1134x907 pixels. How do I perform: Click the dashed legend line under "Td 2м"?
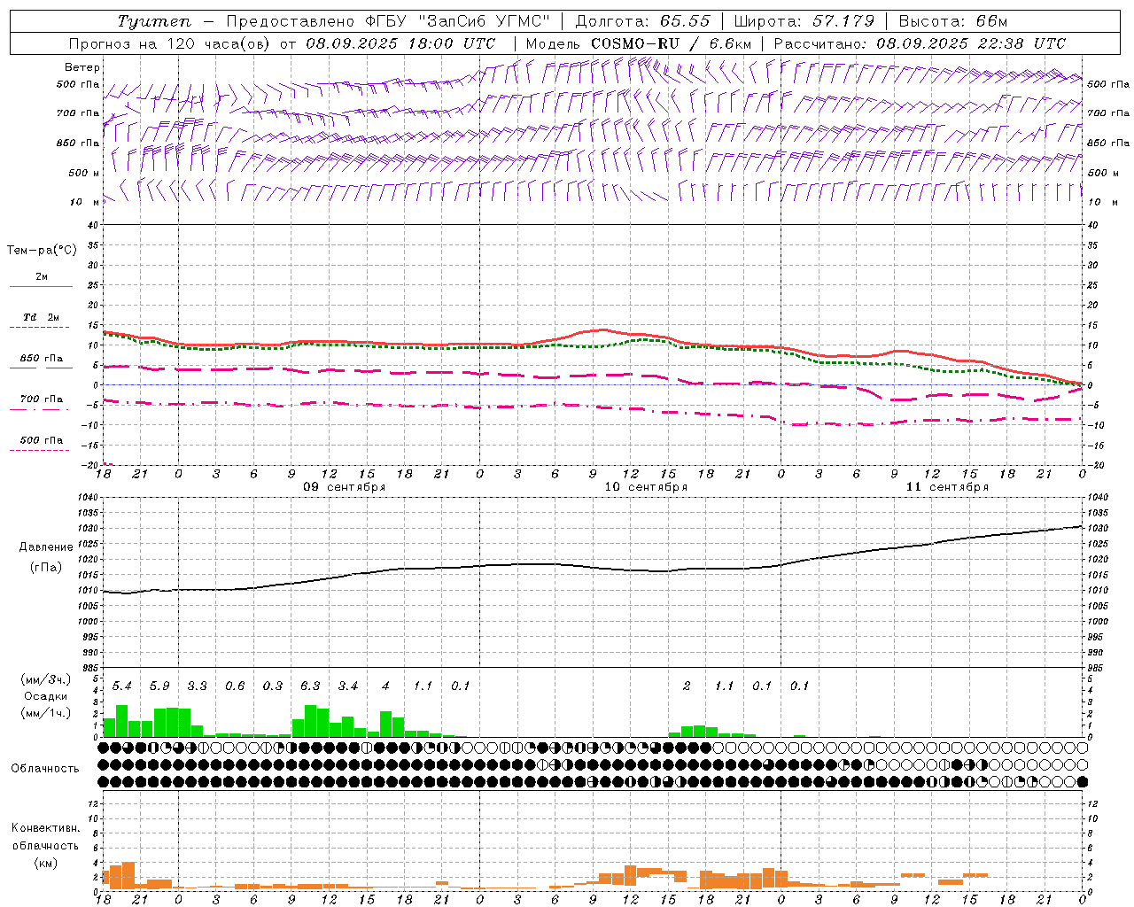click(x=41, y=328)
